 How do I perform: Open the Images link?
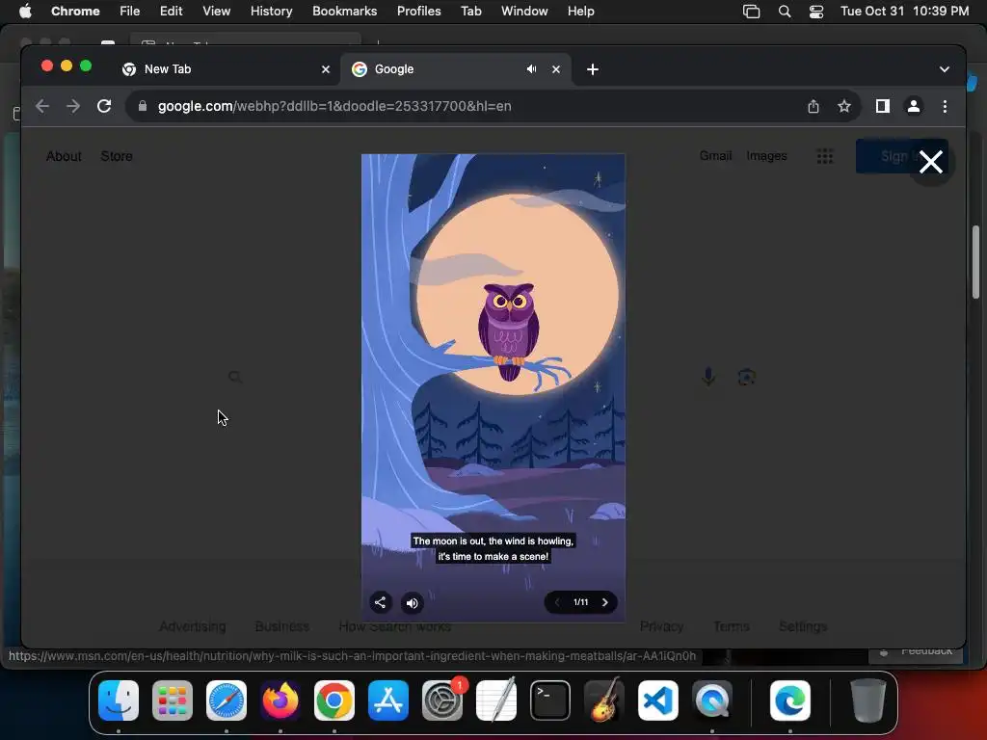(x=766, y=155)
